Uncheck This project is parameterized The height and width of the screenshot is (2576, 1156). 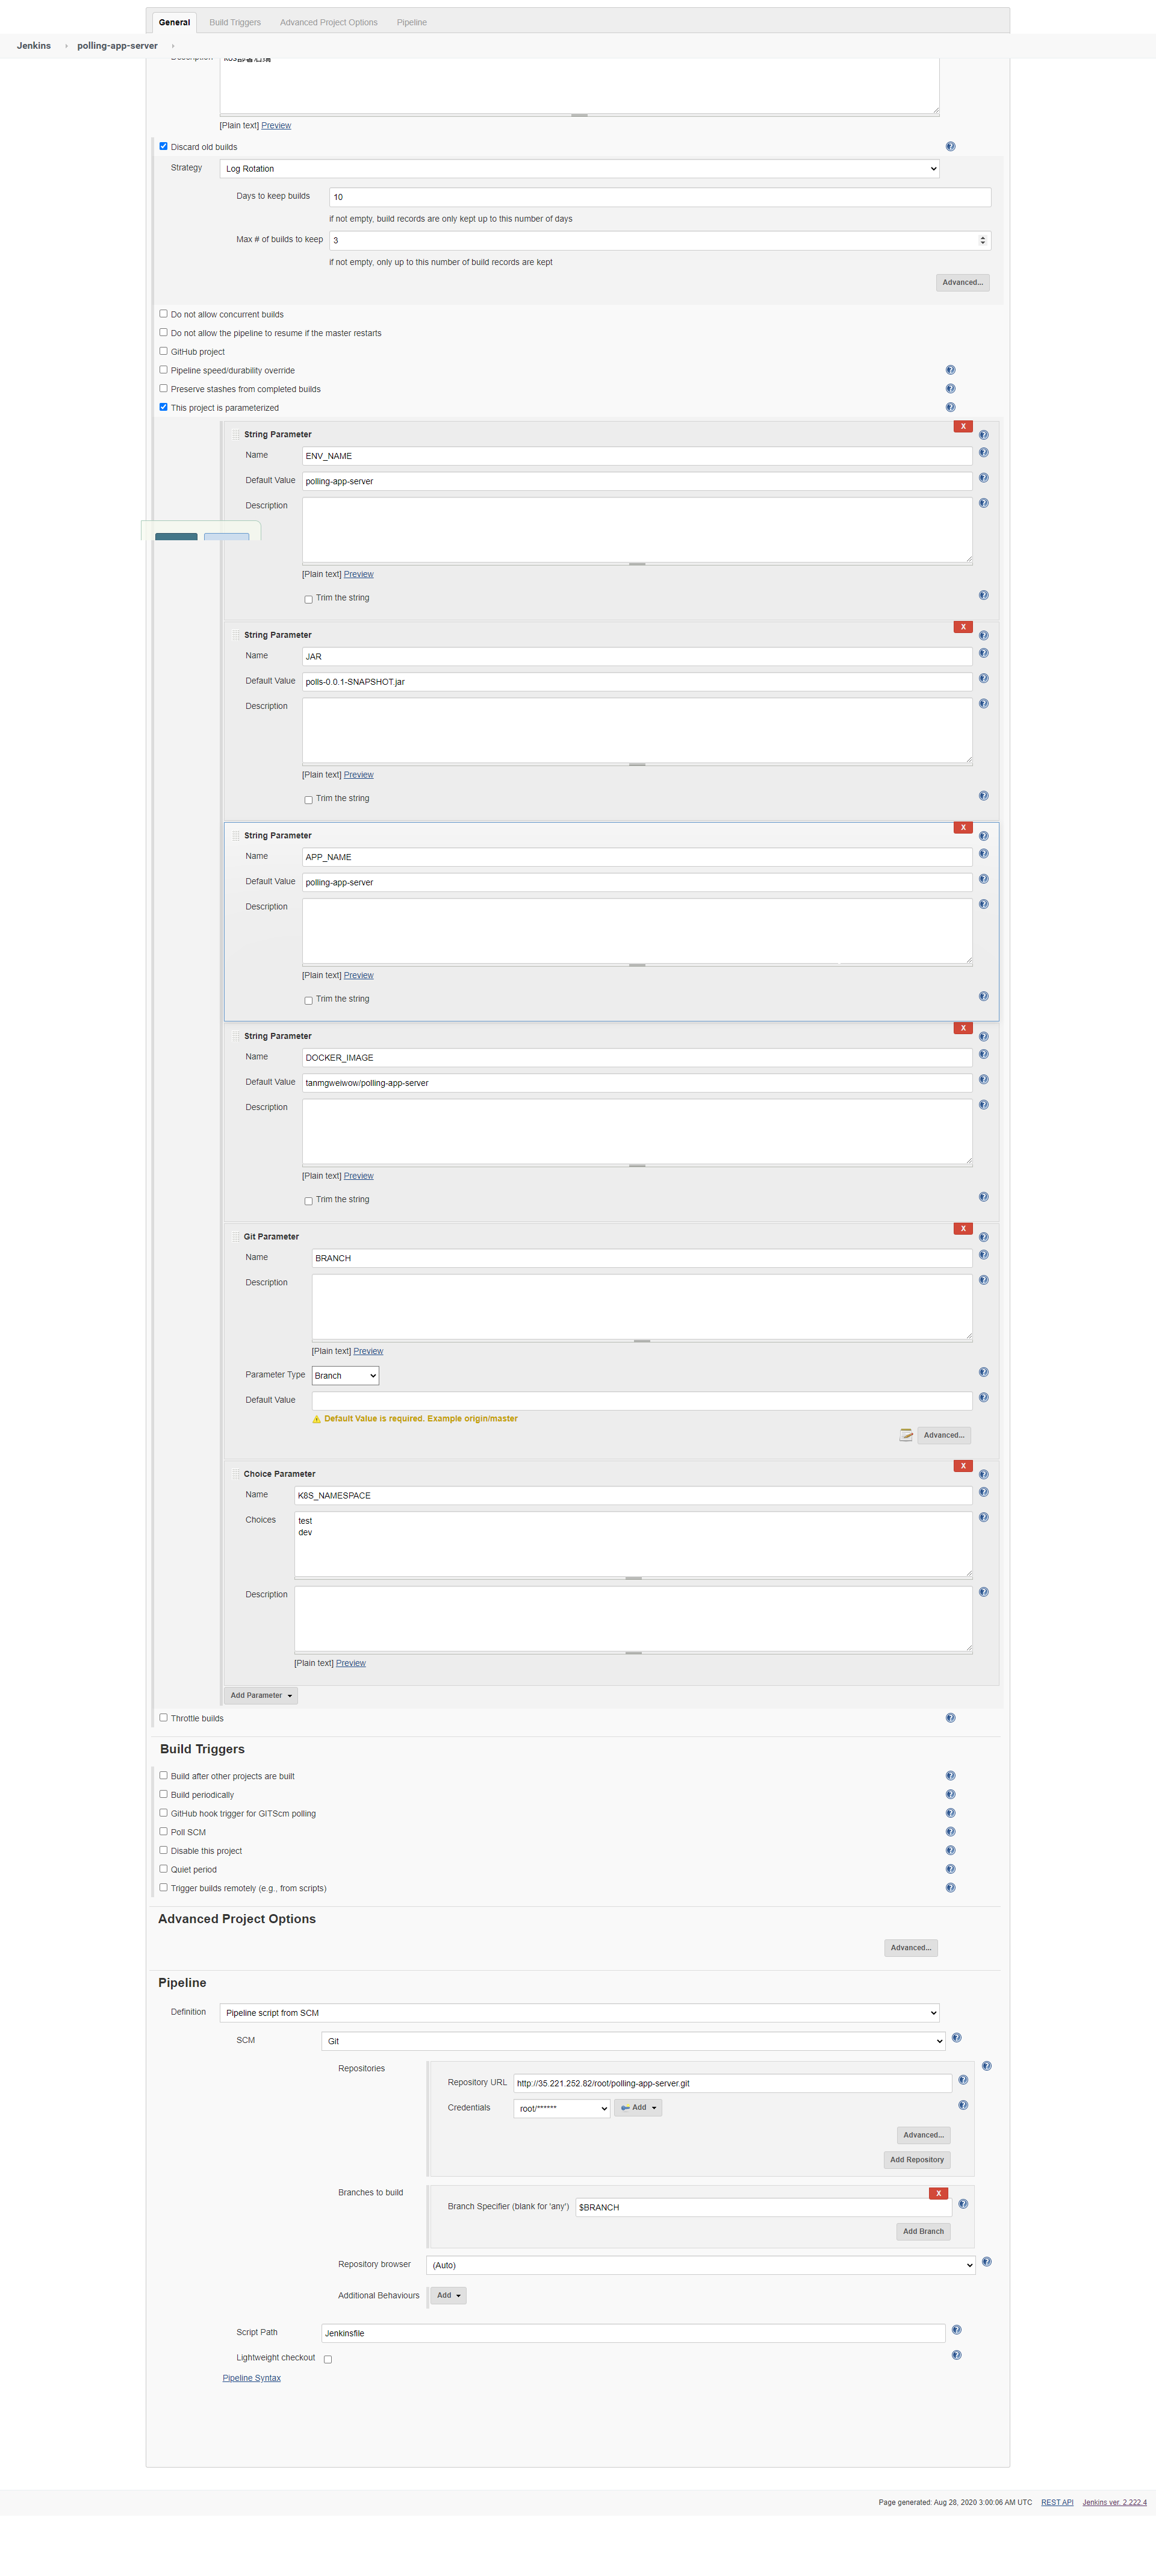click(163, 407)
